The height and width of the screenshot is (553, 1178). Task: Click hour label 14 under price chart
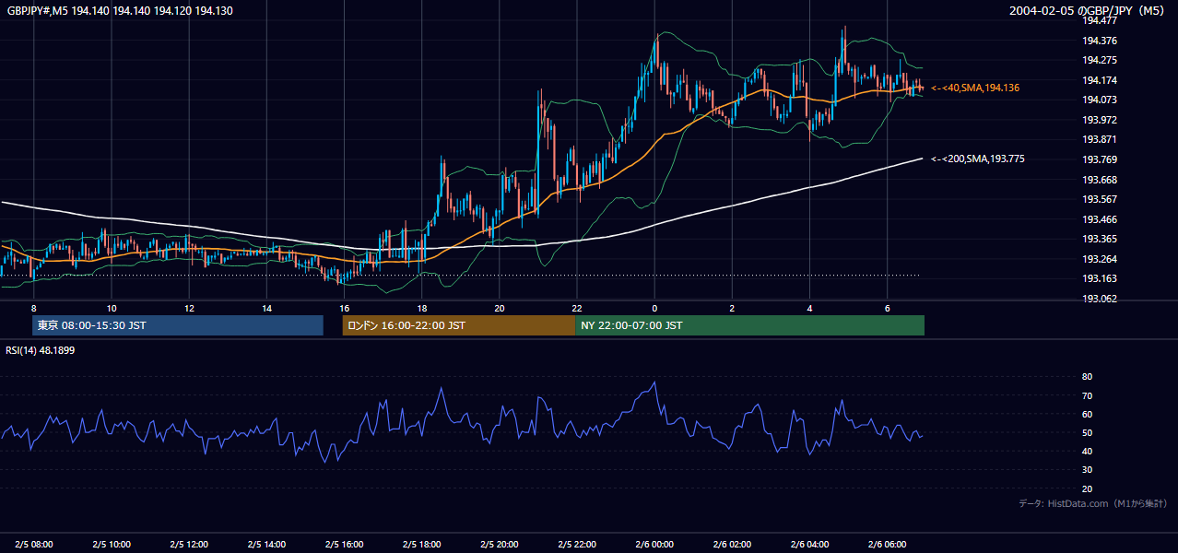click(266, 308)
